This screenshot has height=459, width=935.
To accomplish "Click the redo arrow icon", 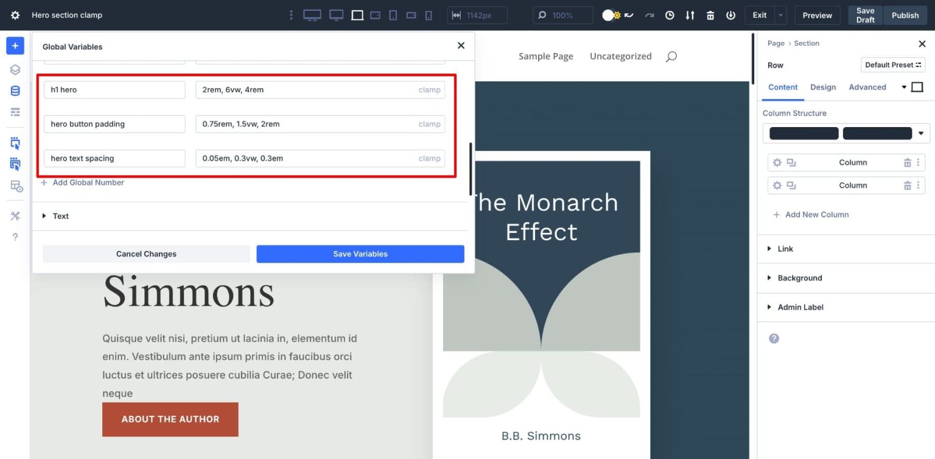I will pos(649,15).
